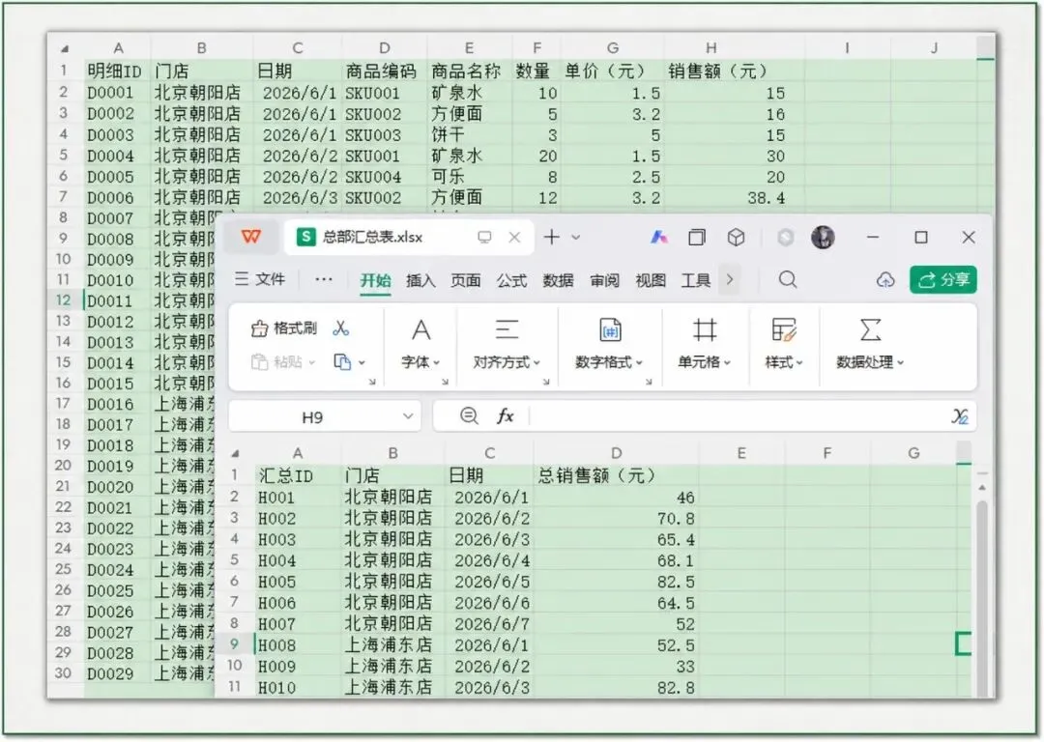
Task: Open the search magnifier icon
Action: click(x=788, y=279)
